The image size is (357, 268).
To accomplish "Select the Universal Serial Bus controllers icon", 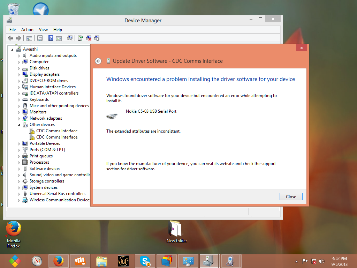I will tap(25, 194).
